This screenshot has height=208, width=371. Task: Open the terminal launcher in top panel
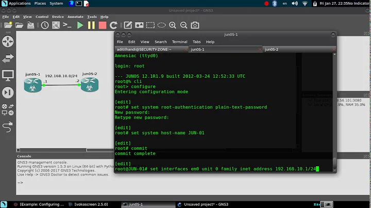(x=79, y=3)
